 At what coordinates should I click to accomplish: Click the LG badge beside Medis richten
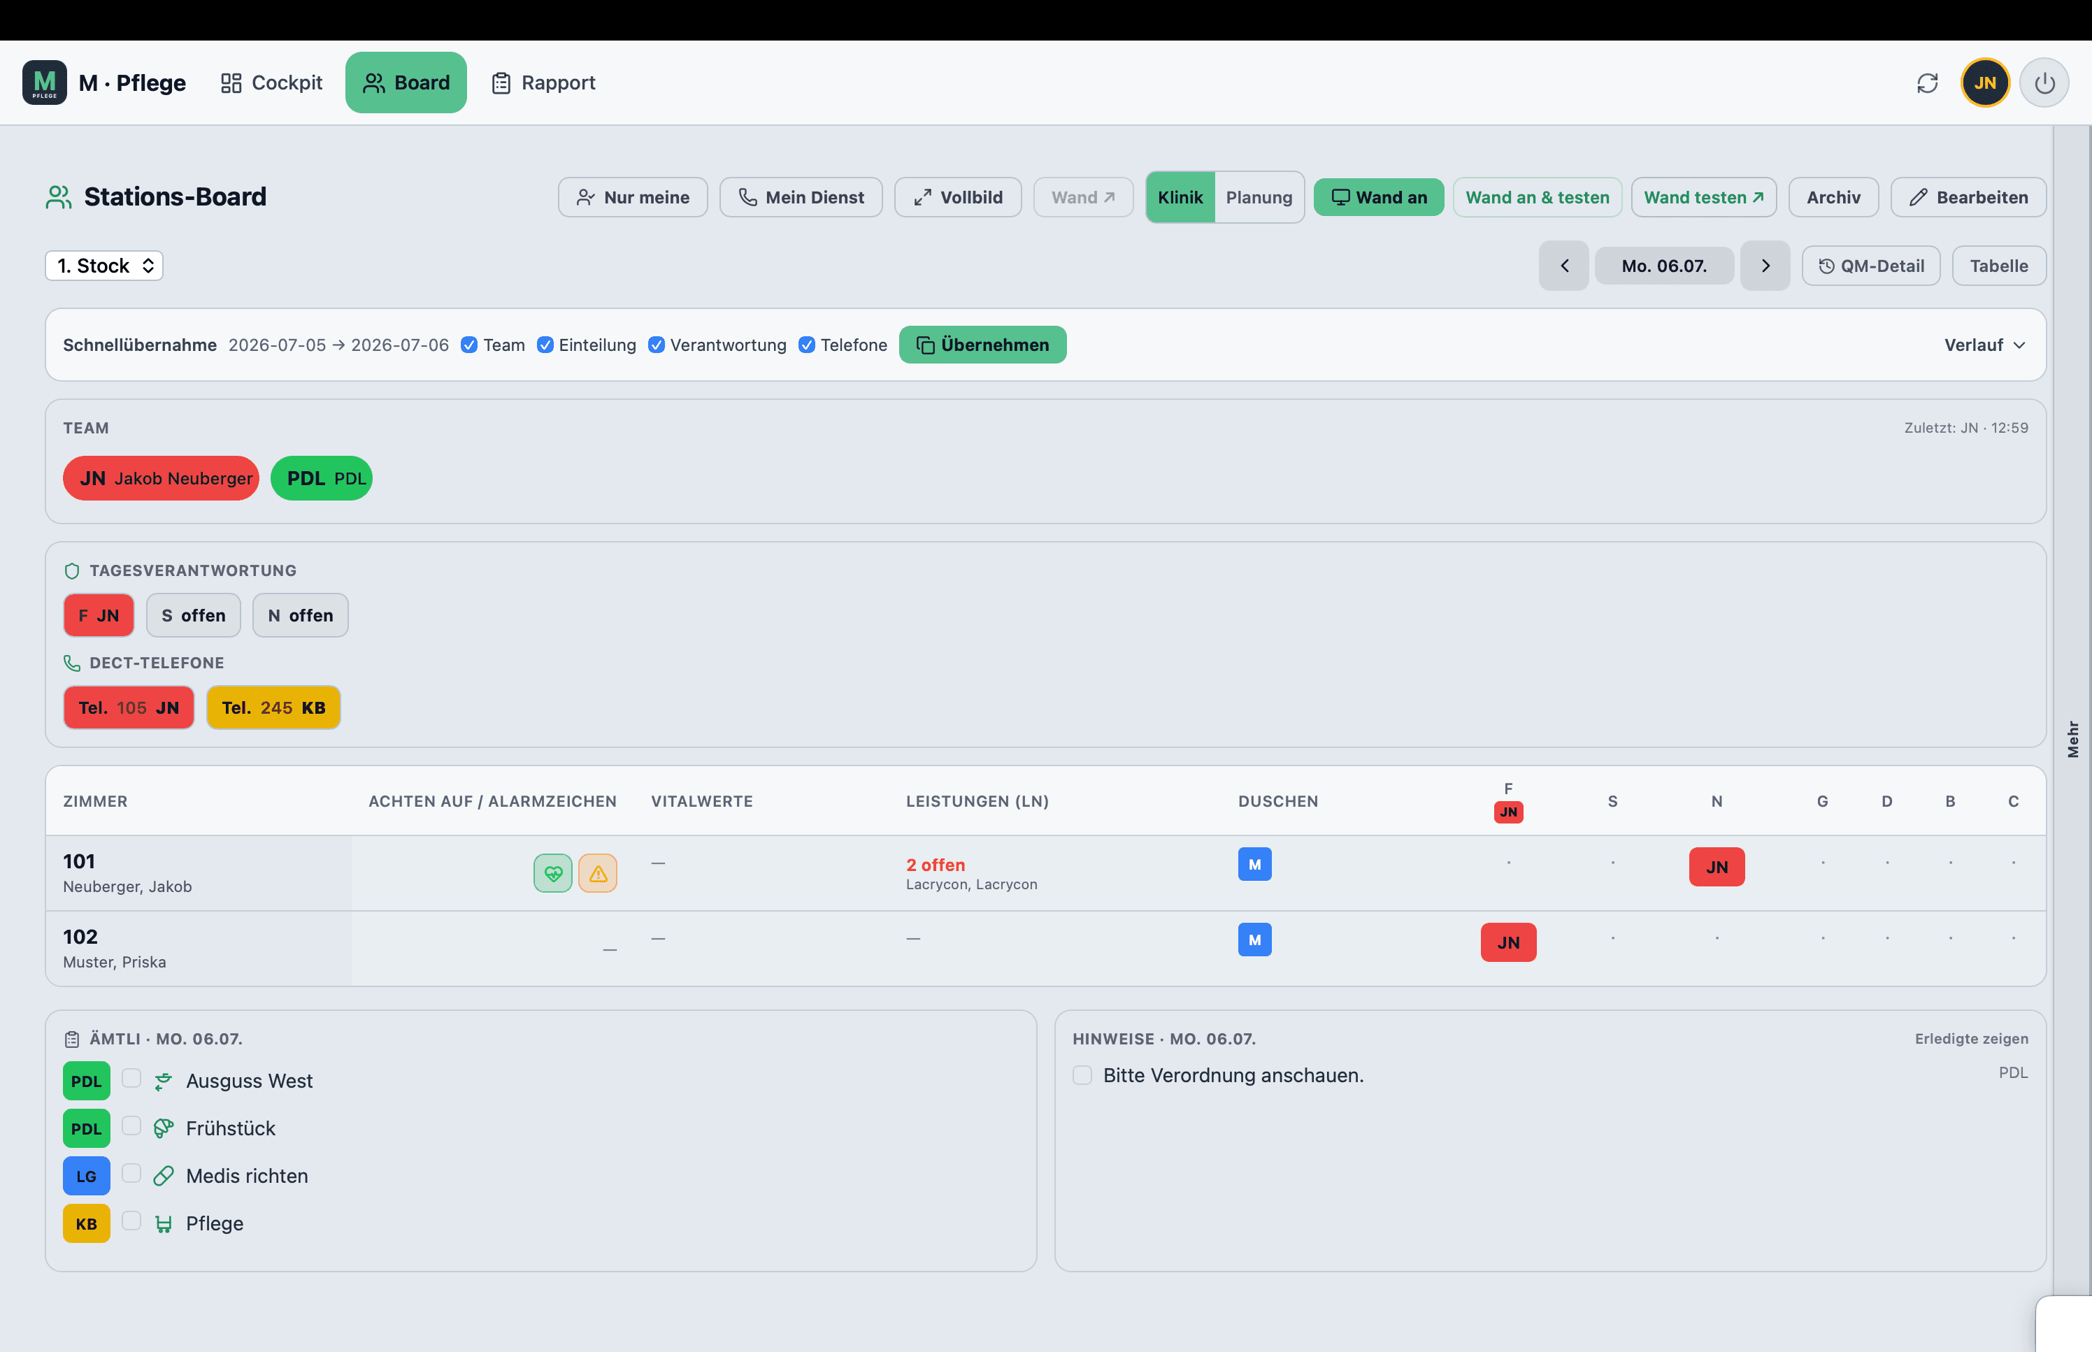[86, 1177]
